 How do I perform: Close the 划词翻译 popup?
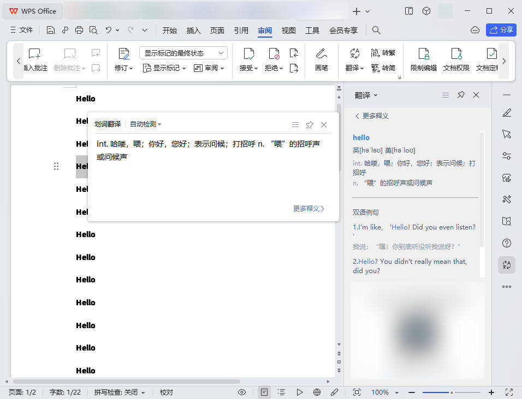point(324,125)
